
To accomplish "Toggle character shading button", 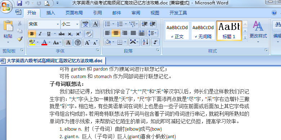I will tap(68, 42).
